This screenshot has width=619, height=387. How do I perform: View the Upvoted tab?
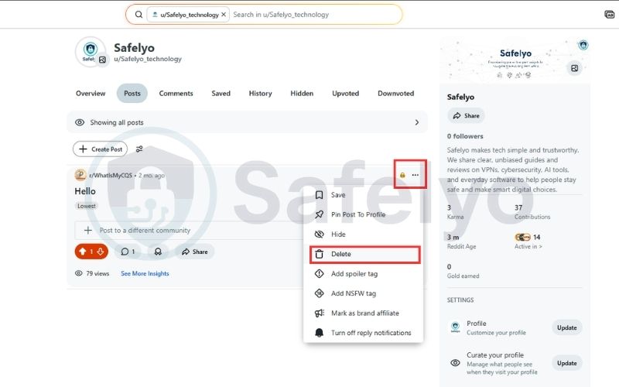pyautogui.click(x=345, y=94)
